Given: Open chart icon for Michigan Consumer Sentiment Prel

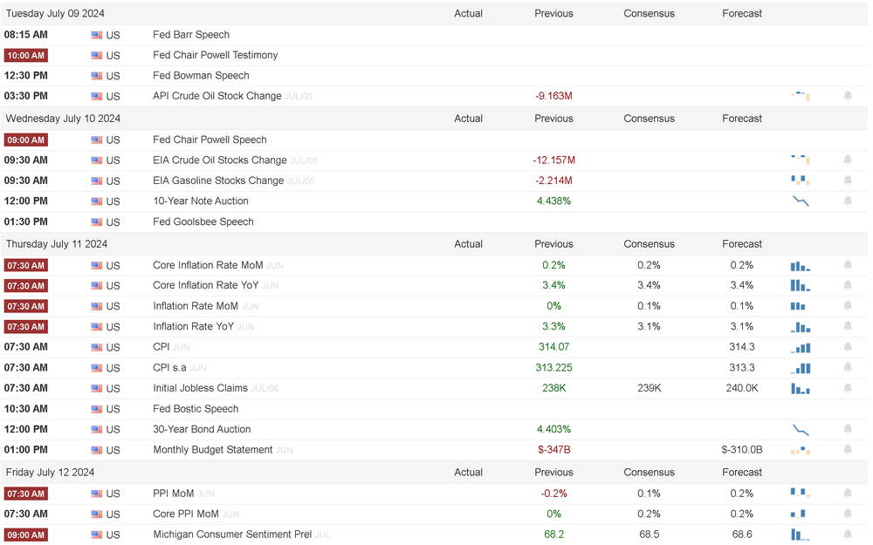Looking at the screenshot, I should tap(800, 535).
